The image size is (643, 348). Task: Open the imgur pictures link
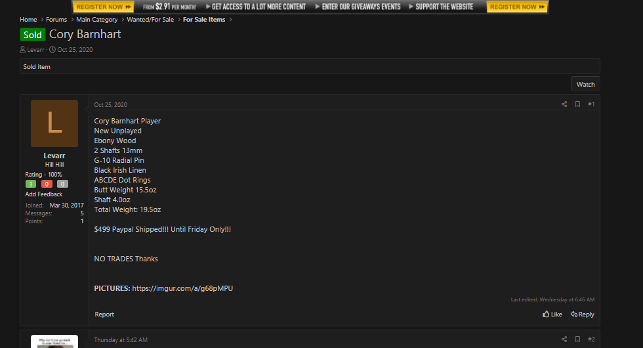182,288
